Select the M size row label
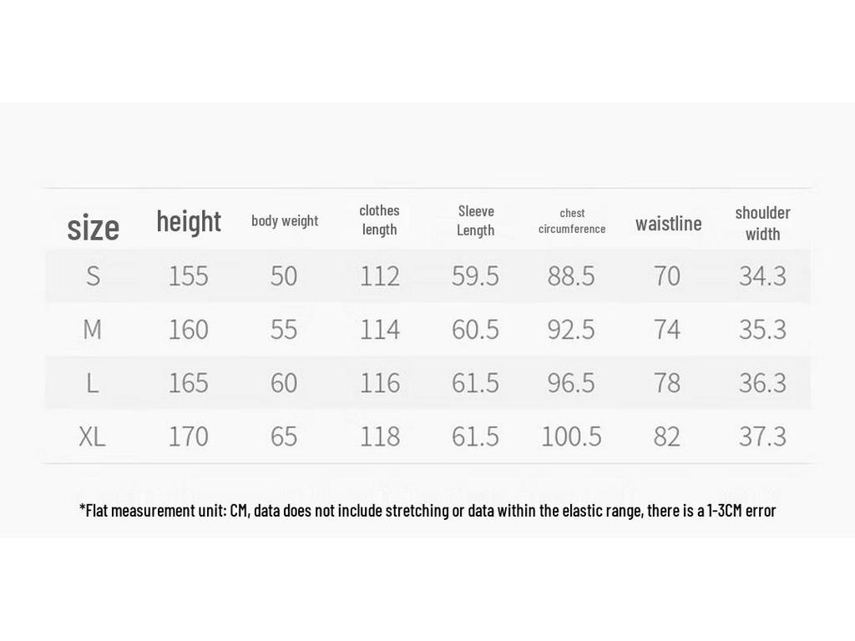The image size is (855, 641). tap(93, 329)
